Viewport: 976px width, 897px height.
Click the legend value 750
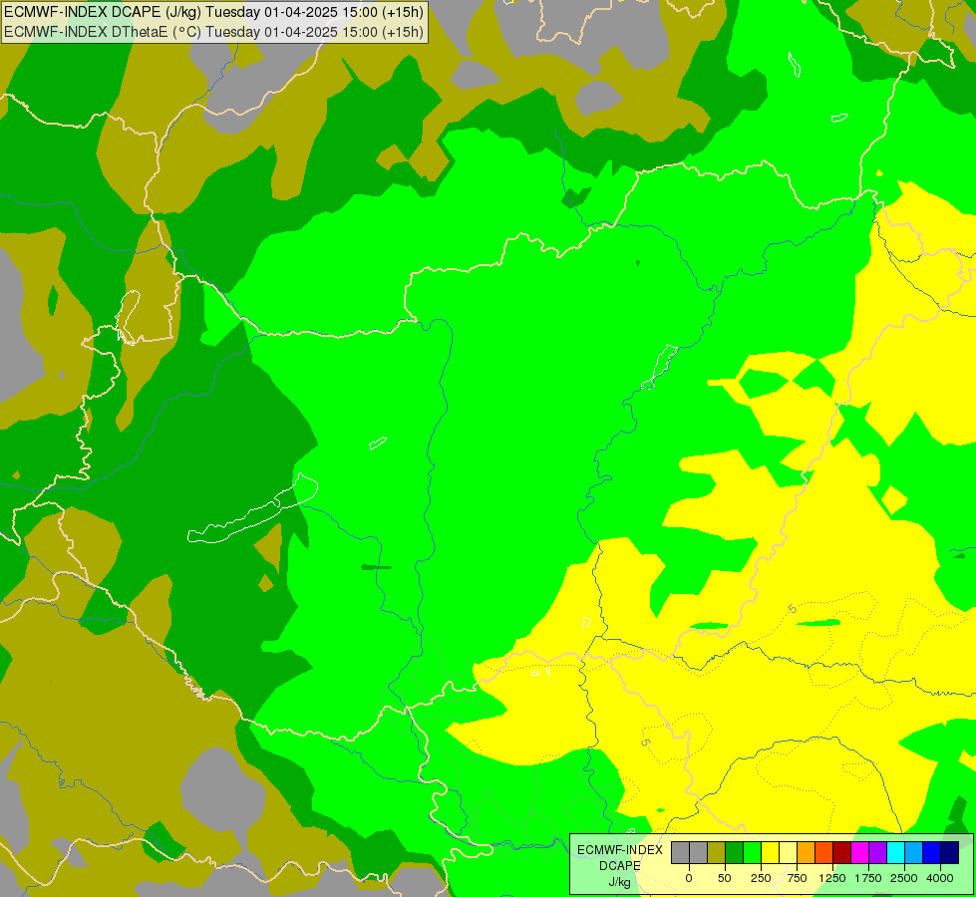point(797,878)
